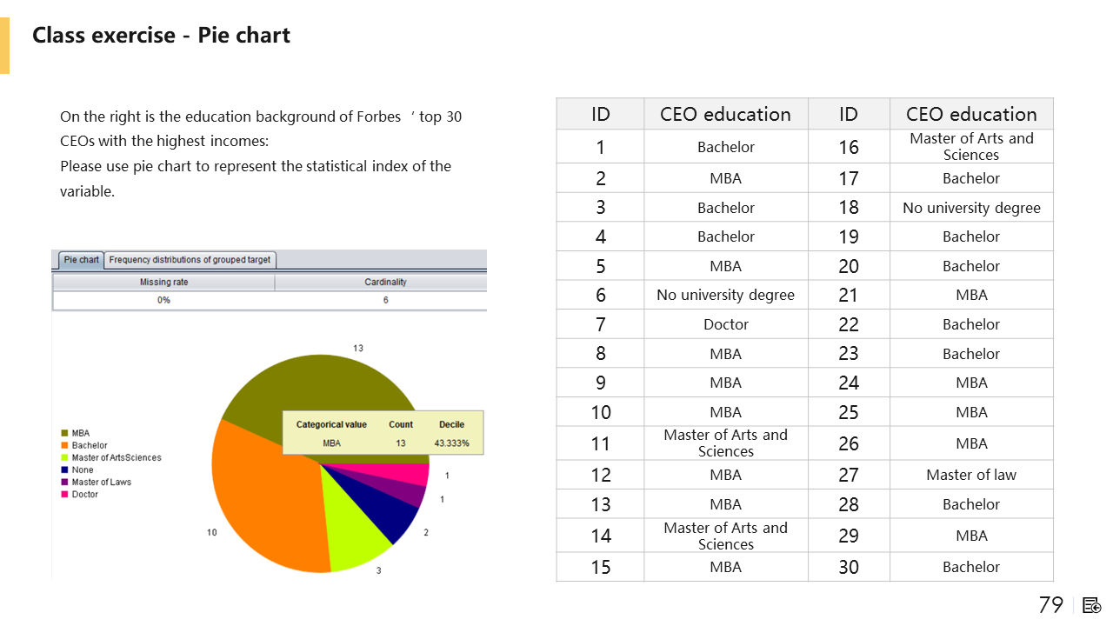Open Frequency distributions of grouped target tab
Viewport: 1113px width, 626px height.
pos(190,260)
